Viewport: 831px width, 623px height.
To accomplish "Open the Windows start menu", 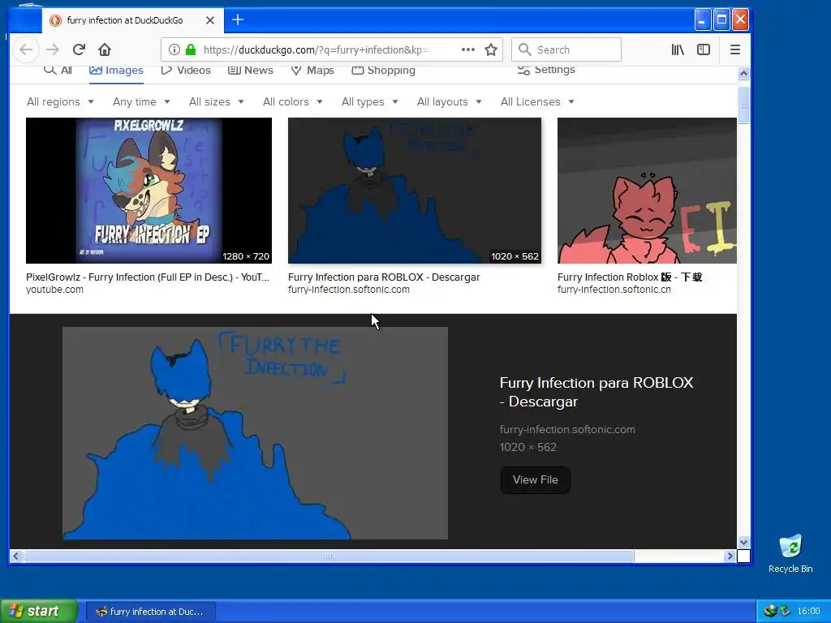I will coord(39,611).
